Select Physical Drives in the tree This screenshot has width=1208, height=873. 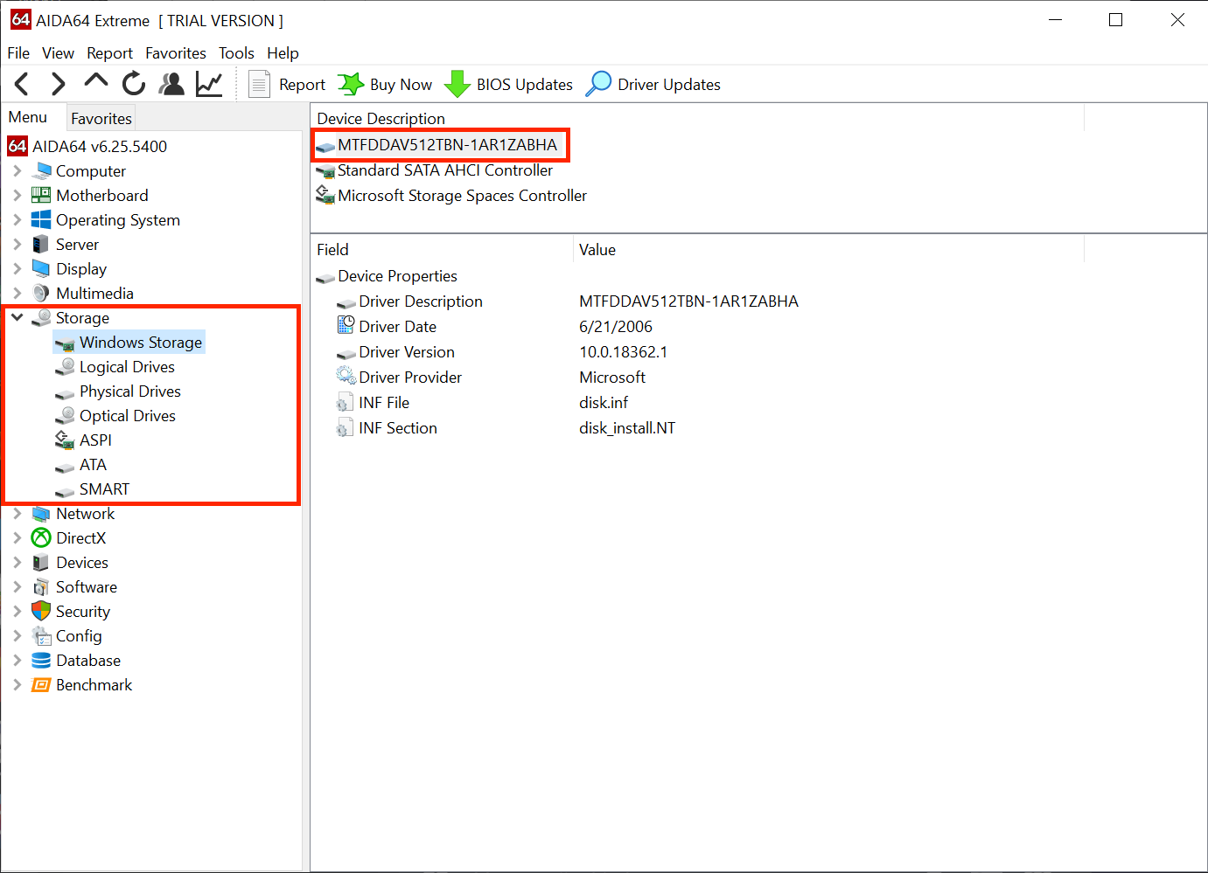point(129,391)
